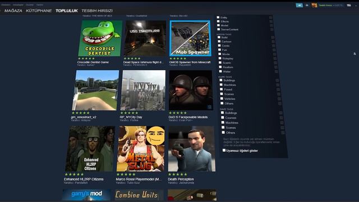Open the USG Ishimura map thumbnail
The height and width of the screenshot is (202, 359).
coord(145,38)
